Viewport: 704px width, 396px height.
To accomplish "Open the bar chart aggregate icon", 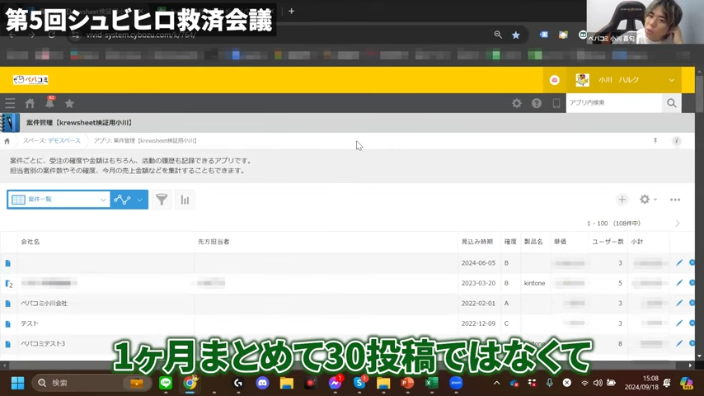I will tap(185, 200).
